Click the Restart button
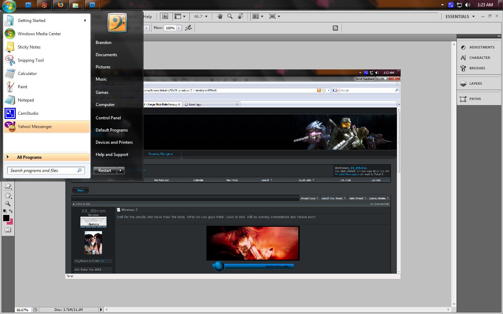 coord(105,171)
